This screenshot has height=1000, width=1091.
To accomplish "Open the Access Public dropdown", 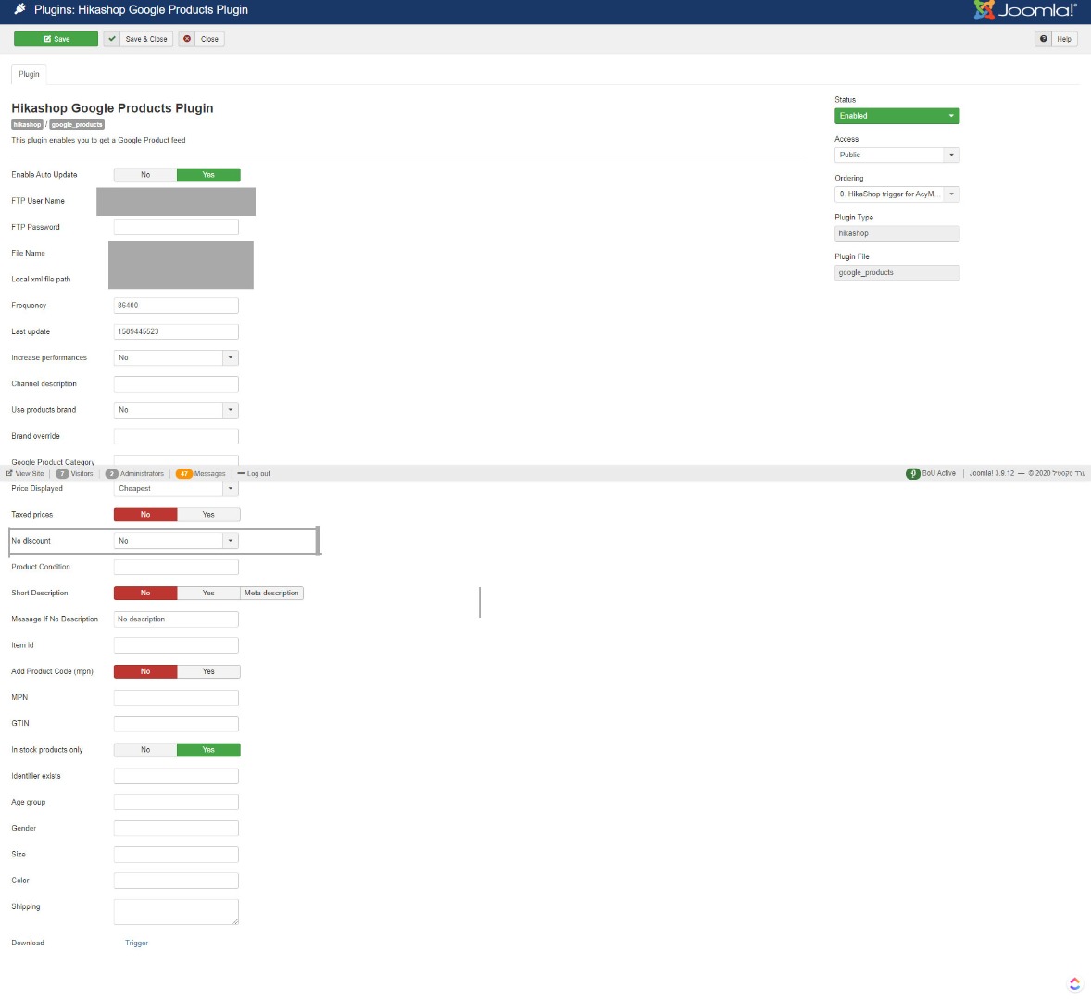I will click(897, 155).
